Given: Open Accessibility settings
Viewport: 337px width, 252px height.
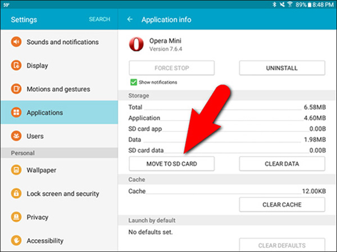Looking at the screenshot, I should tap(59, 240).
